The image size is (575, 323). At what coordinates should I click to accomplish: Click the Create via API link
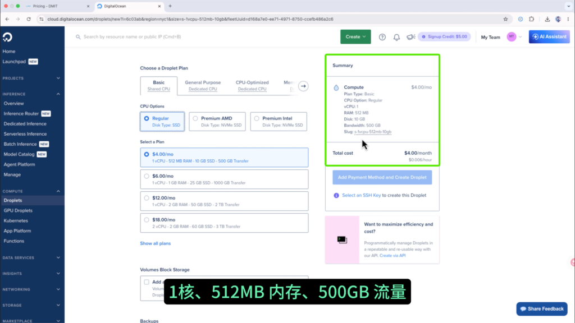coord(393,256)
